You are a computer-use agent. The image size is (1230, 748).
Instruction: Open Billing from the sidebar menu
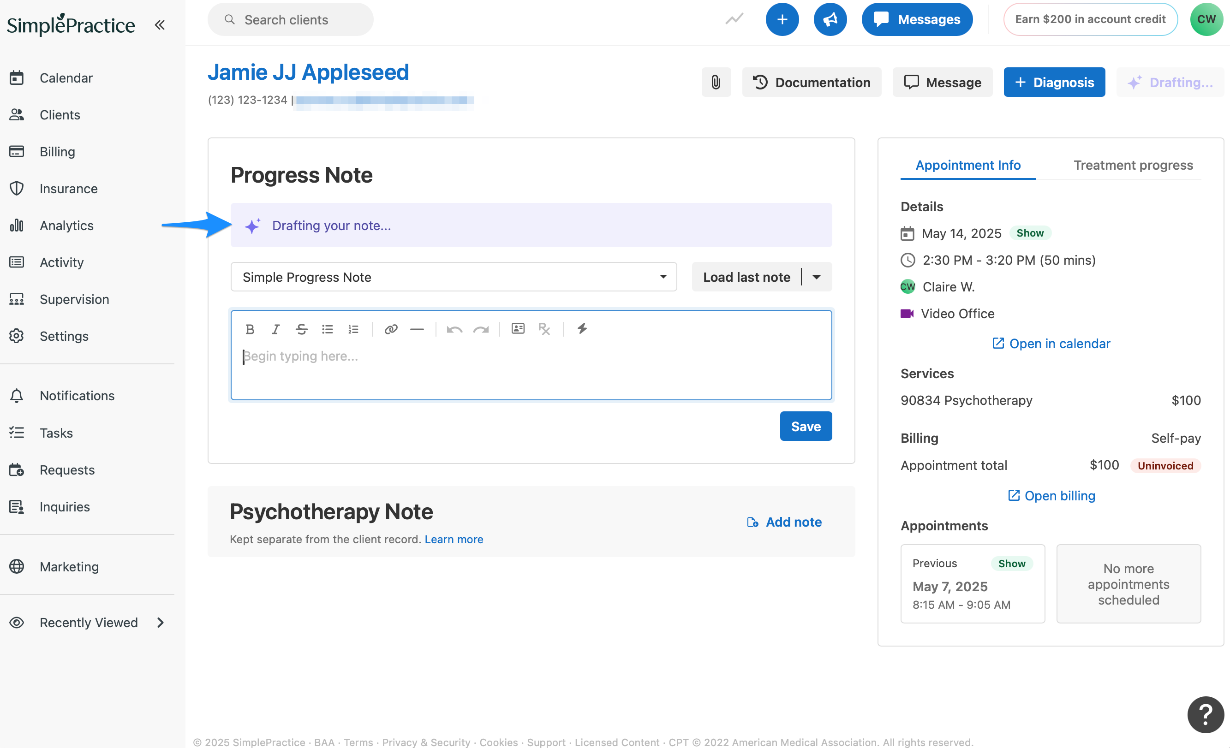click(57, 152)
